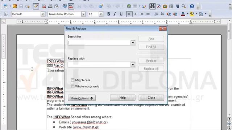Open the Table dropdown arrow
Viewport: 232px width, 130px height.
[x=140, y=6]
